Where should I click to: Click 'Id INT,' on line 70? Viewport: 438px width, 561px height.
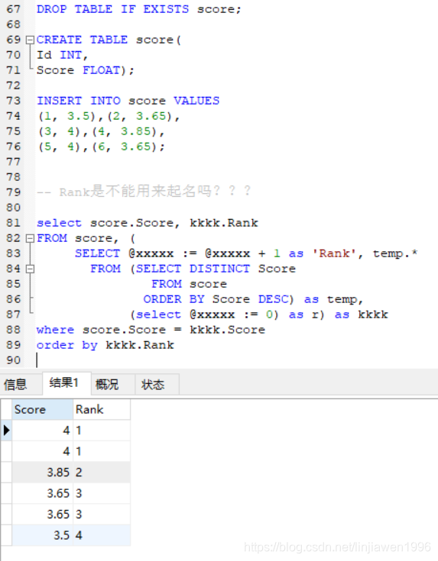point(63,55)
